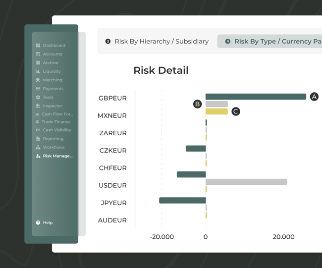Screen dimensions: 322x268
Task: Click the Archive menu label
Action: (51, 62)
